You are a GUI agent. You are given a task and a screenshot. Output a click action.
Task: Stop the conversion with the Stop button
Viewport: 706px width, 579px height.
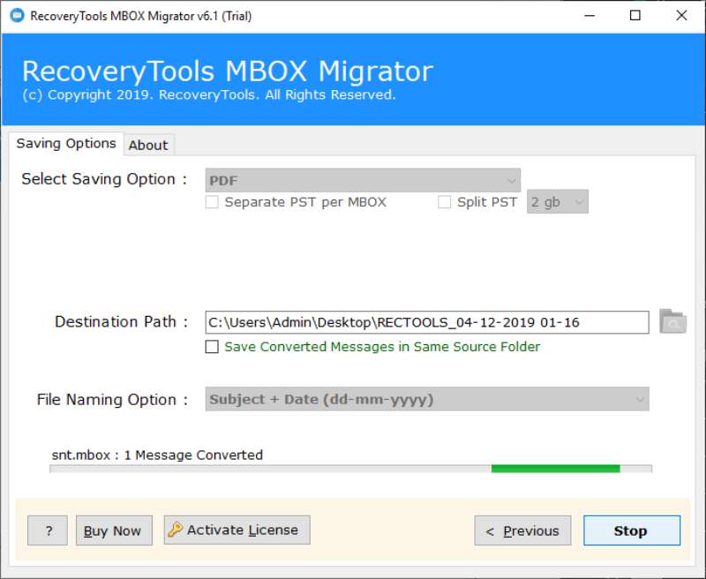click(632, 530)
